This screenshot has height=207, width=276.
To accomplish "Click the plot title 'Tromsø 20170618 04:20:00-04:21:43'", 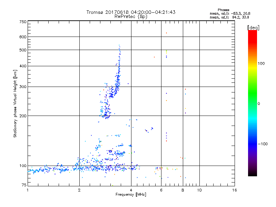I will [131, 12].
